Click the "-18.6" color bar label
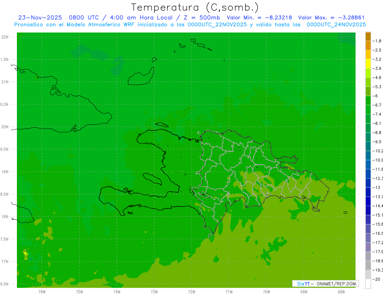This screenshot has height=296, width=383. 378,261
